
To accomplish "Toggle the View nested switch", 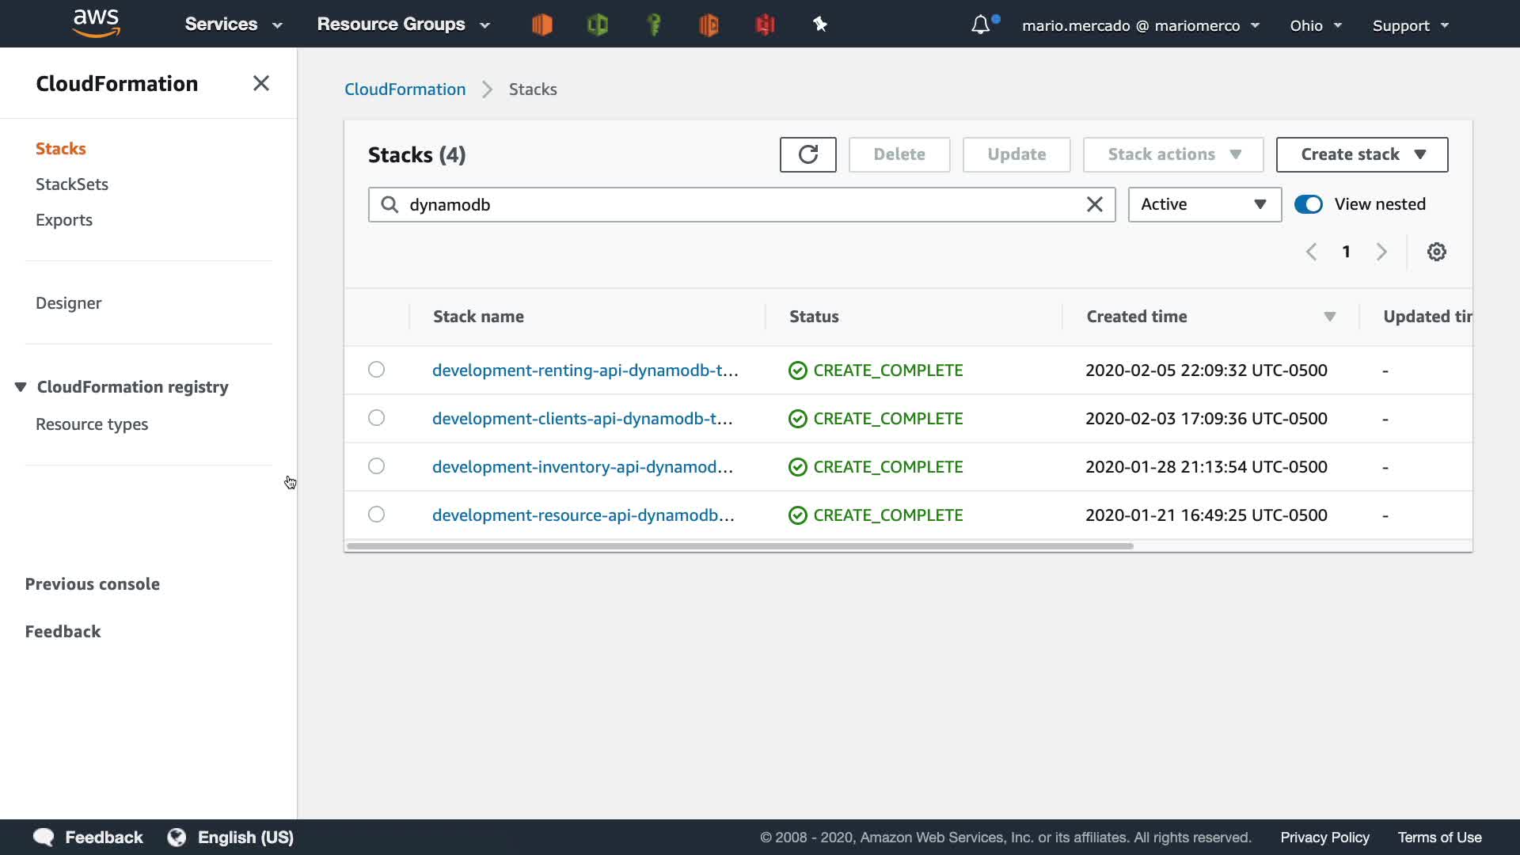I will (1308, 204).
